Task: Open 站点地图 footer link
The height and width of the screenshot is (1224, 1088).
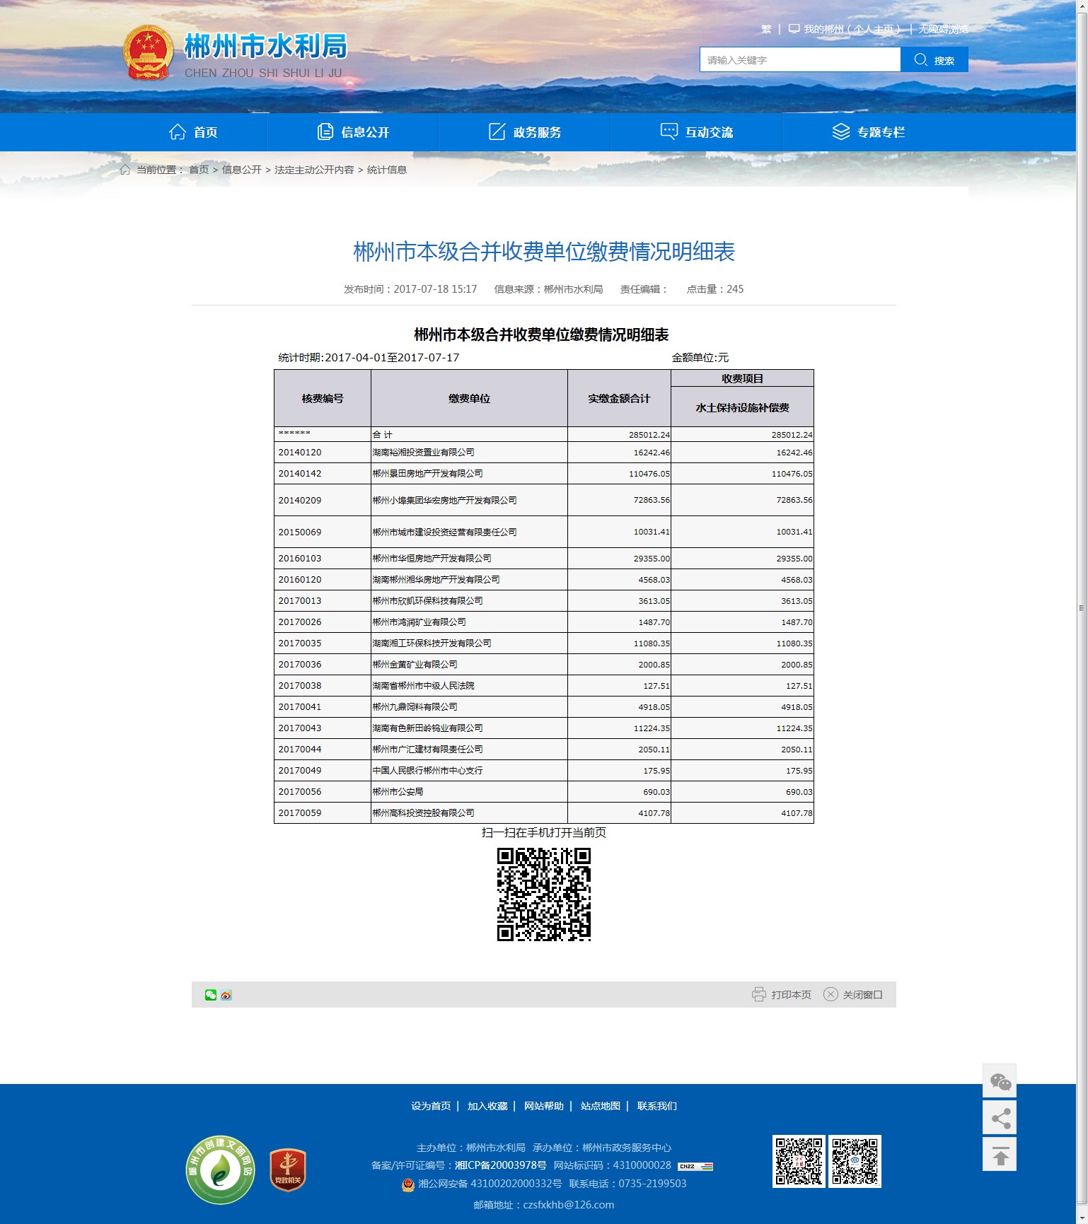Action: pyautogui.click(x=601, y=1106)
